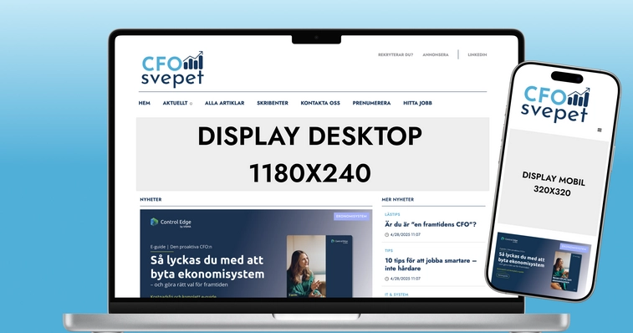Expand the Aktuellt menu arrow
633x333 pixels.
click(191, 104)
